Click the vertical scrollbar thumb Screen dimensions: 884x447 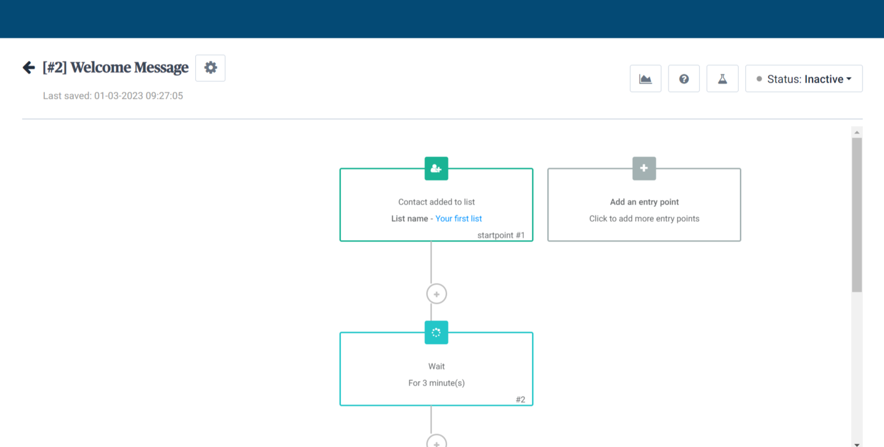(x=856, y=214)
